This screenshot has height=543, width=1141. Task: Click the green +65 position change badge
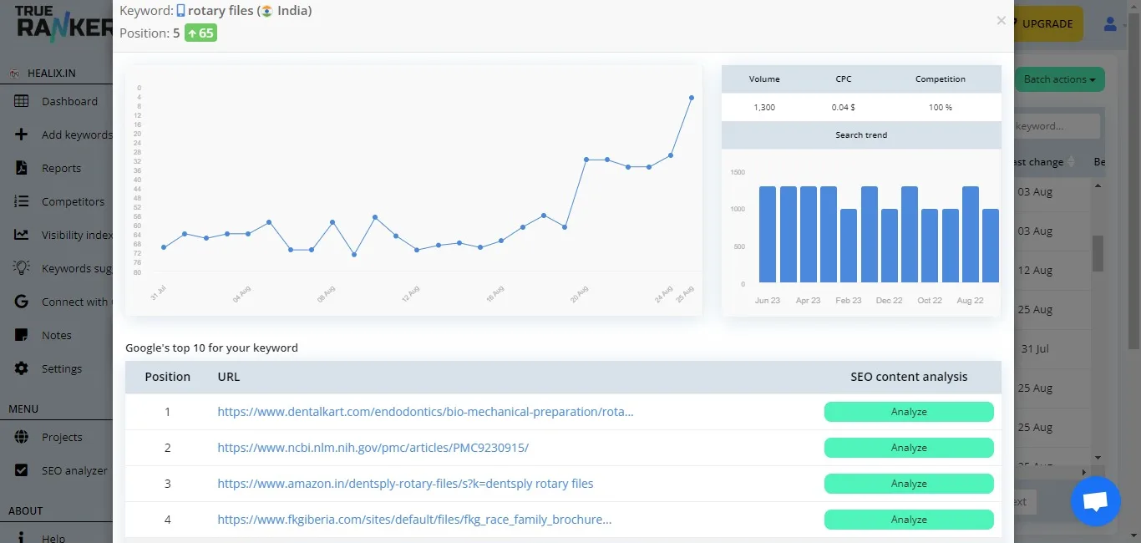click(200, 33)
